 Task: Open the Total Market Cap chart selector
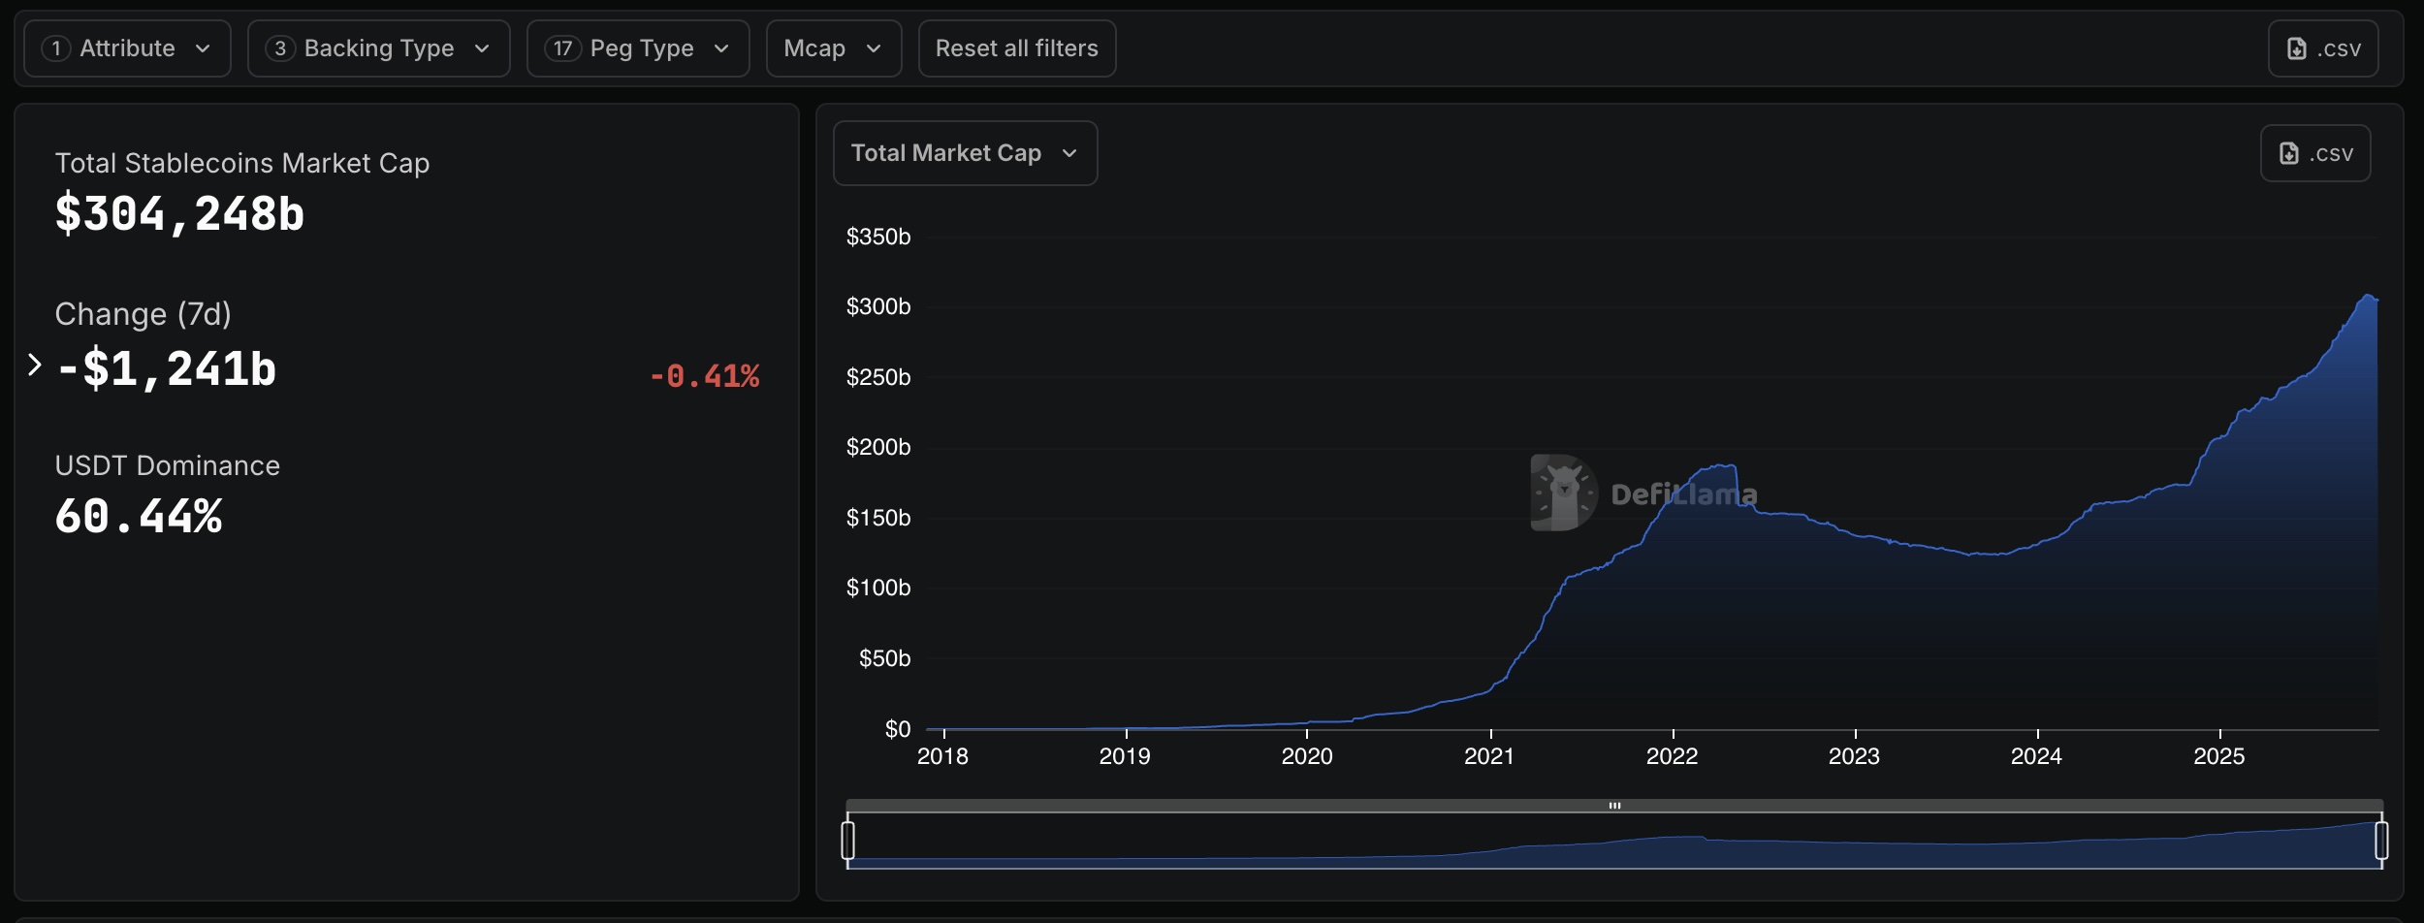click(965, 153)
